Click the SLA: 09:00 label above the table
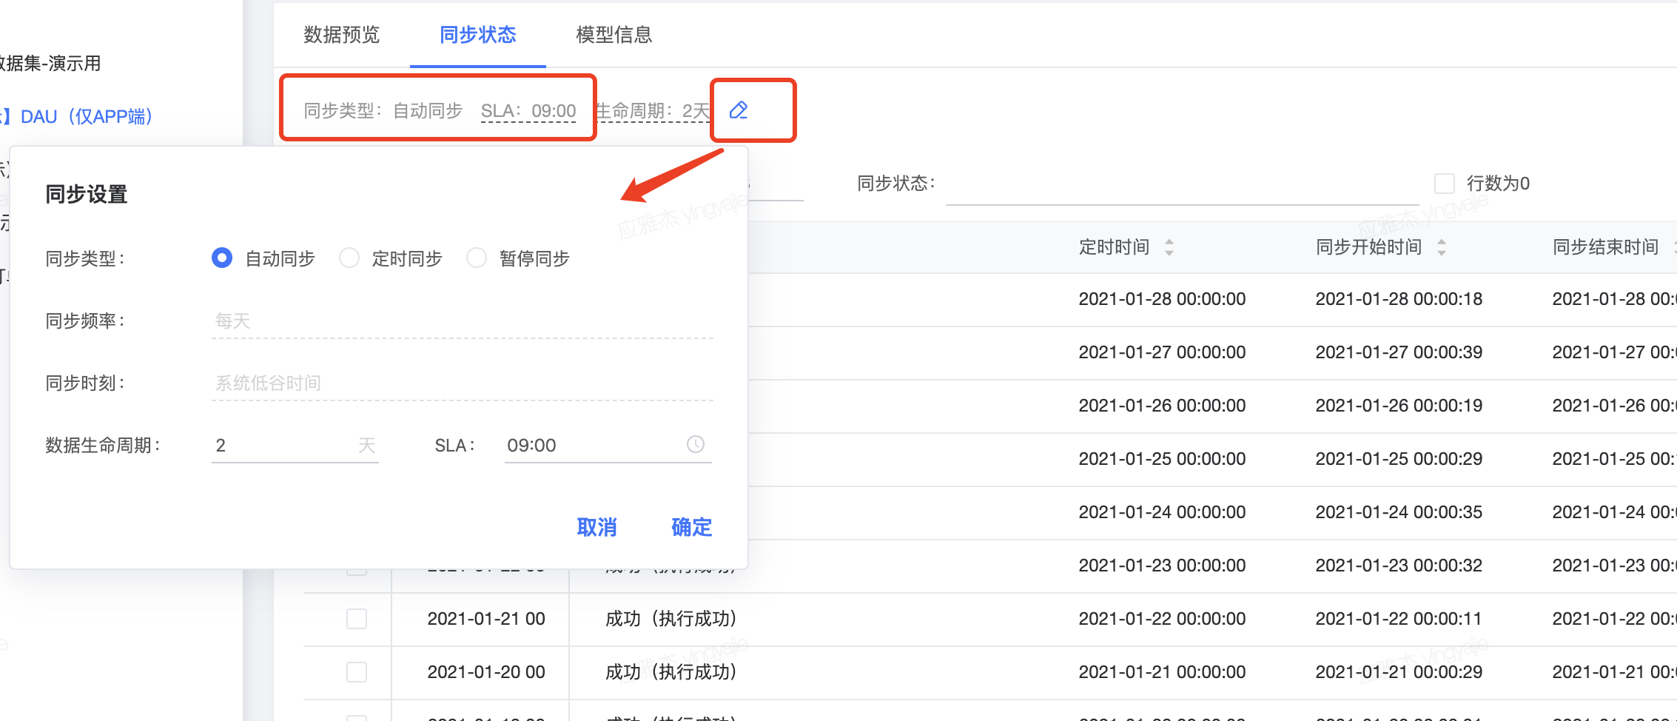This screenshot has width=1677, height=721. (528, 111)
